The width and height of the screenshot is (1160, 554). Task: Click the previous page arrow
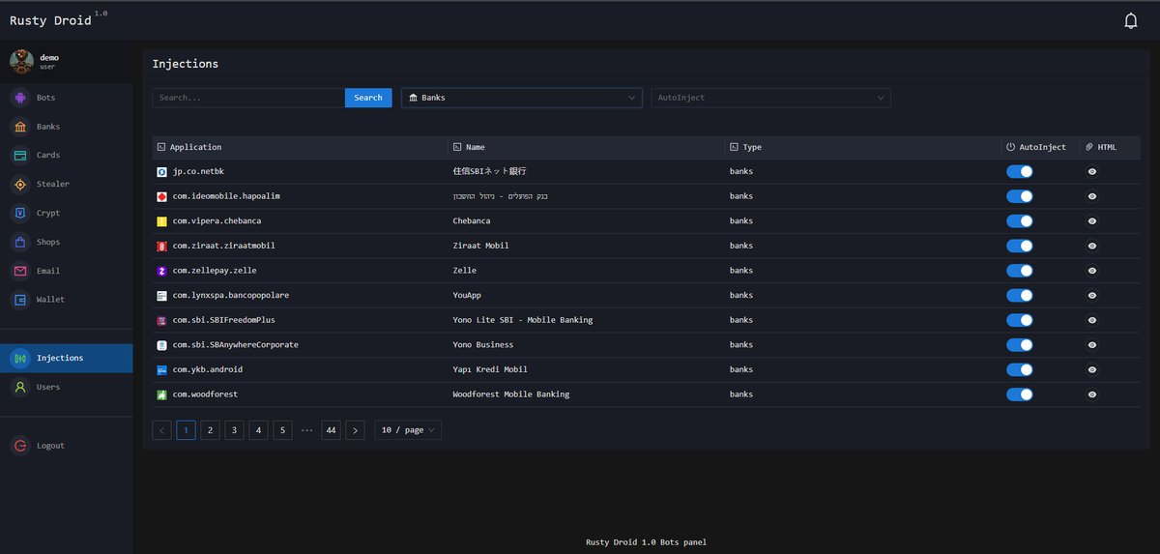[x=162, y=430]
